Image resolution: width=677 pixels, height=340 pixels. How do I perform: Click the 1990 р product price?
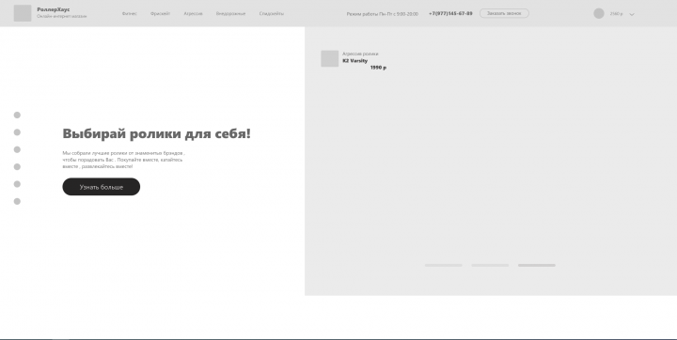coord(378,68)
